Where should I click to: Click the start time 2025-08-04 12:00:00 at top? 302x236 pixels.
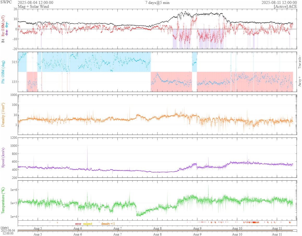coord(35,3)
